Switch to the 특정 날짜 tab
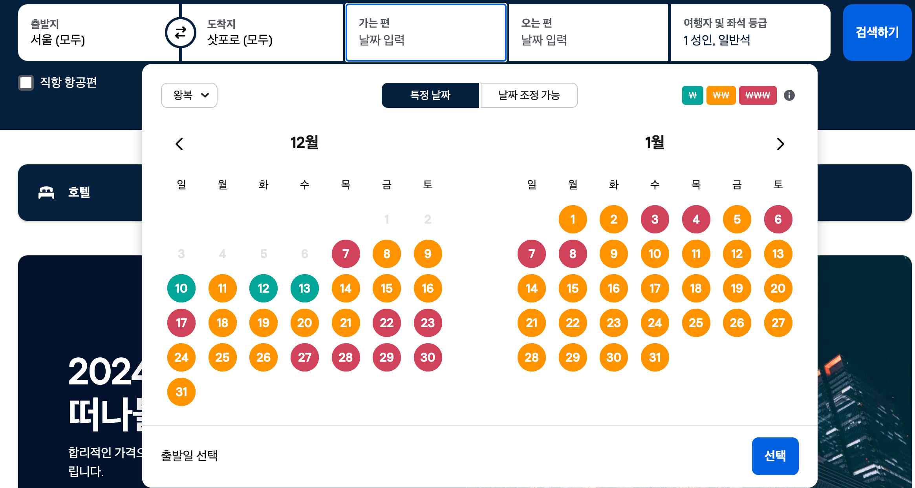The image size is (915, 488). [430, 95]
